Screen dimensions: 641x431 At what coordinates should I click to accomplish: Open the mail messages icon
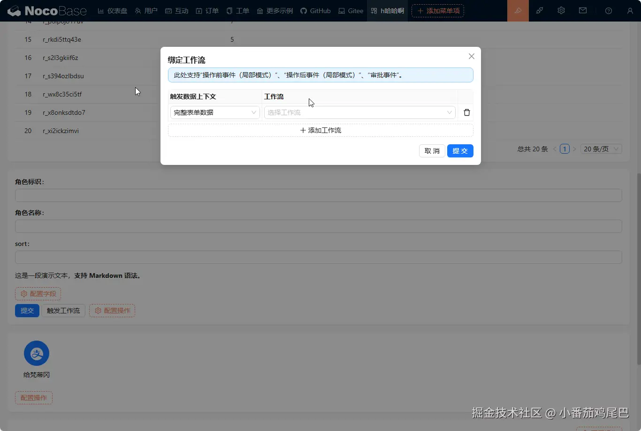[583, 11]
